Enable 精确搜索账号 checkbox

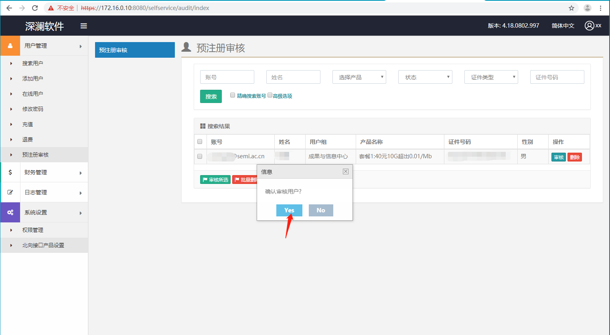[x=233, y=95]
